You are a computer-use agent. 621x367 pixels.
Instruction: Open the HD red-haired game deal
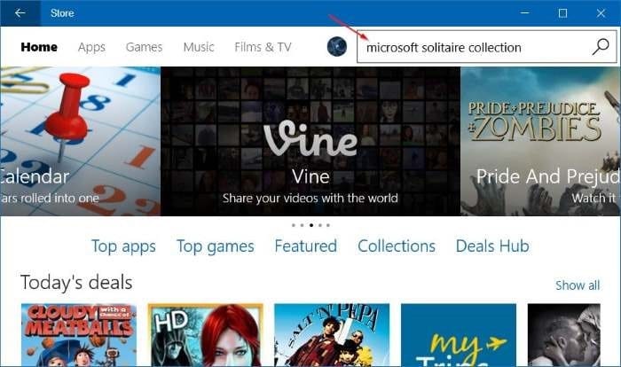205,335
